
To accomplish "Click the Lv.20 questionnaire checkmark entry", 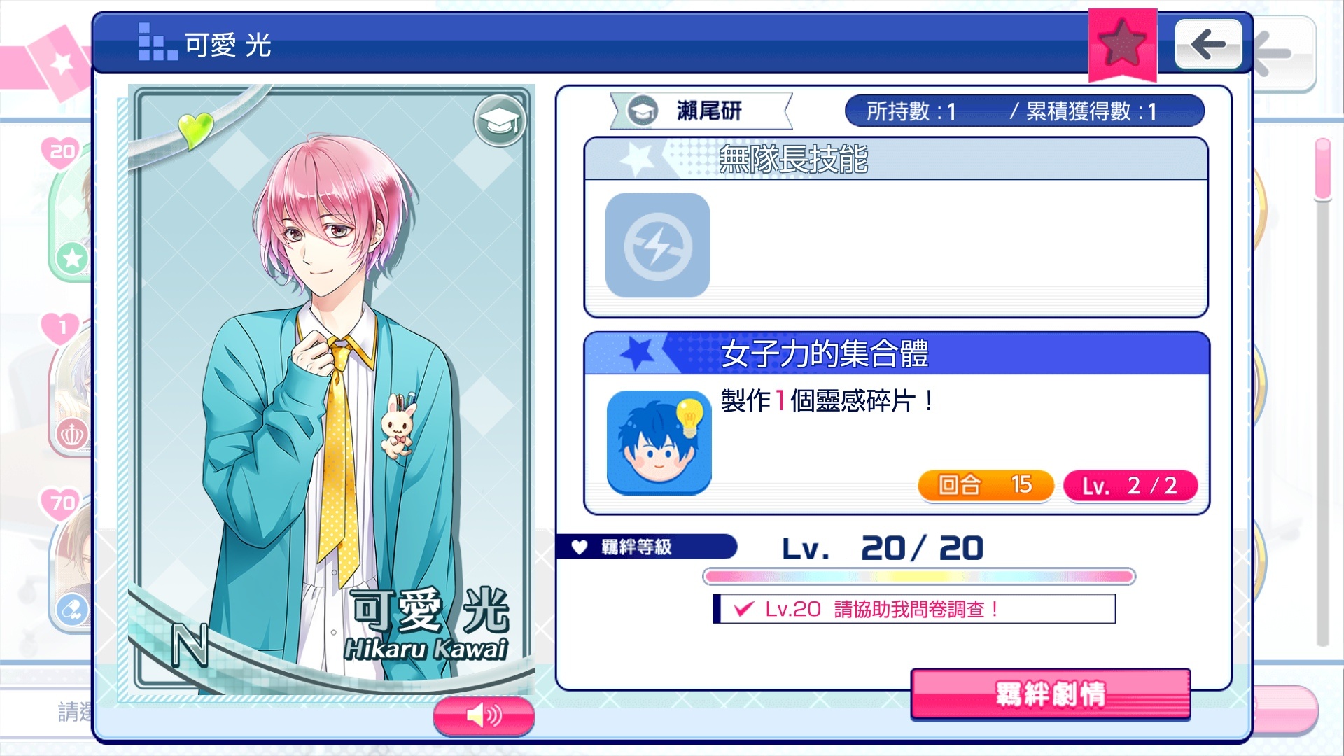I will point(914,609).
